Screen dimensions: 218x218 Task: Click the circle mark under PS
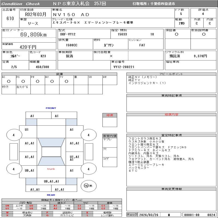pos(23,81)
